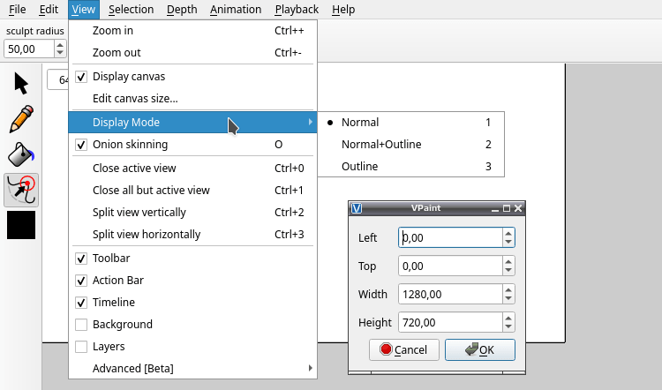Decrease the Left value

click(x=508, y=243)
